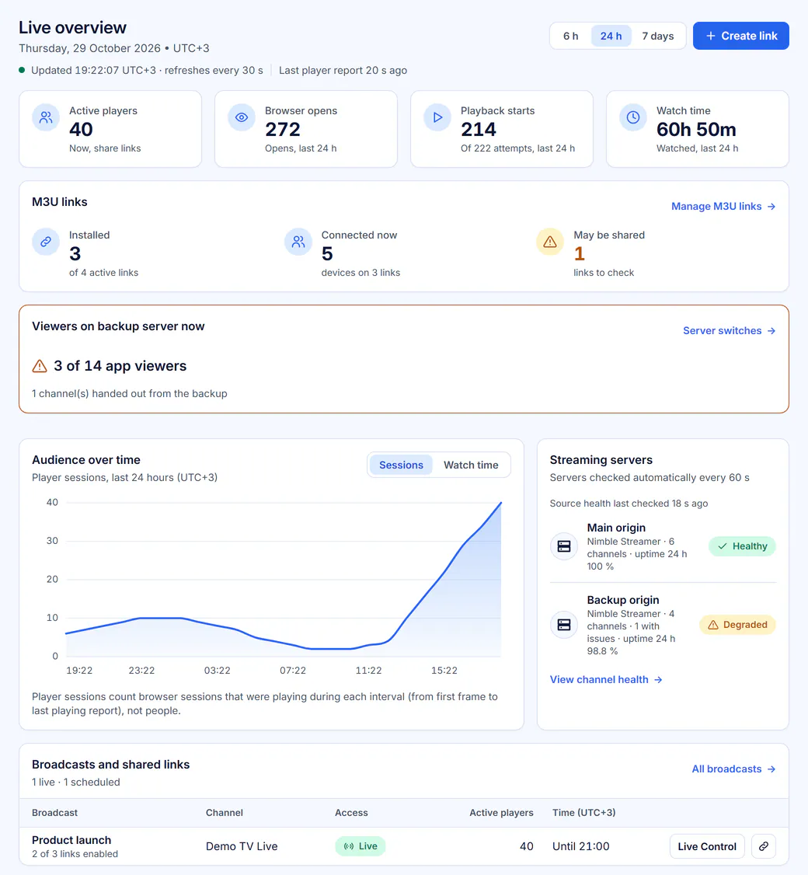The image size is (808, 875).
Task: Click the backup viewers warning triangle icon
Action: (40, 366)
